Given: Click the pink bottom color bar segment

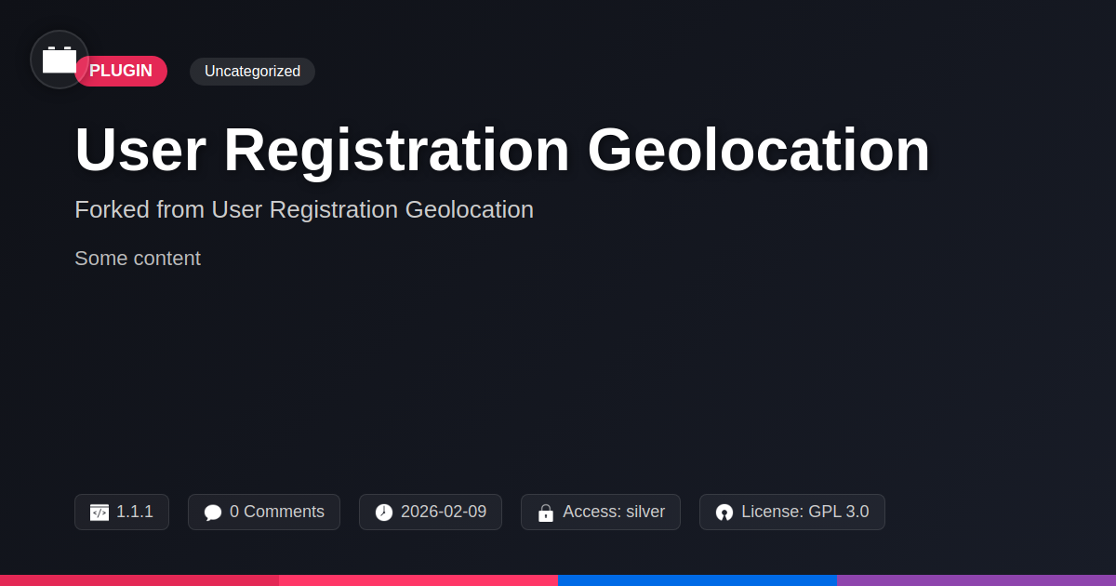Looking at the screenshot, I should pos(418,579).
